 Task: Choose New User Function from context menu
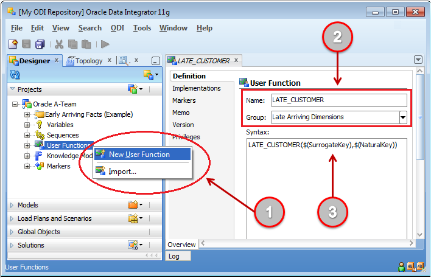click(142, 154)
